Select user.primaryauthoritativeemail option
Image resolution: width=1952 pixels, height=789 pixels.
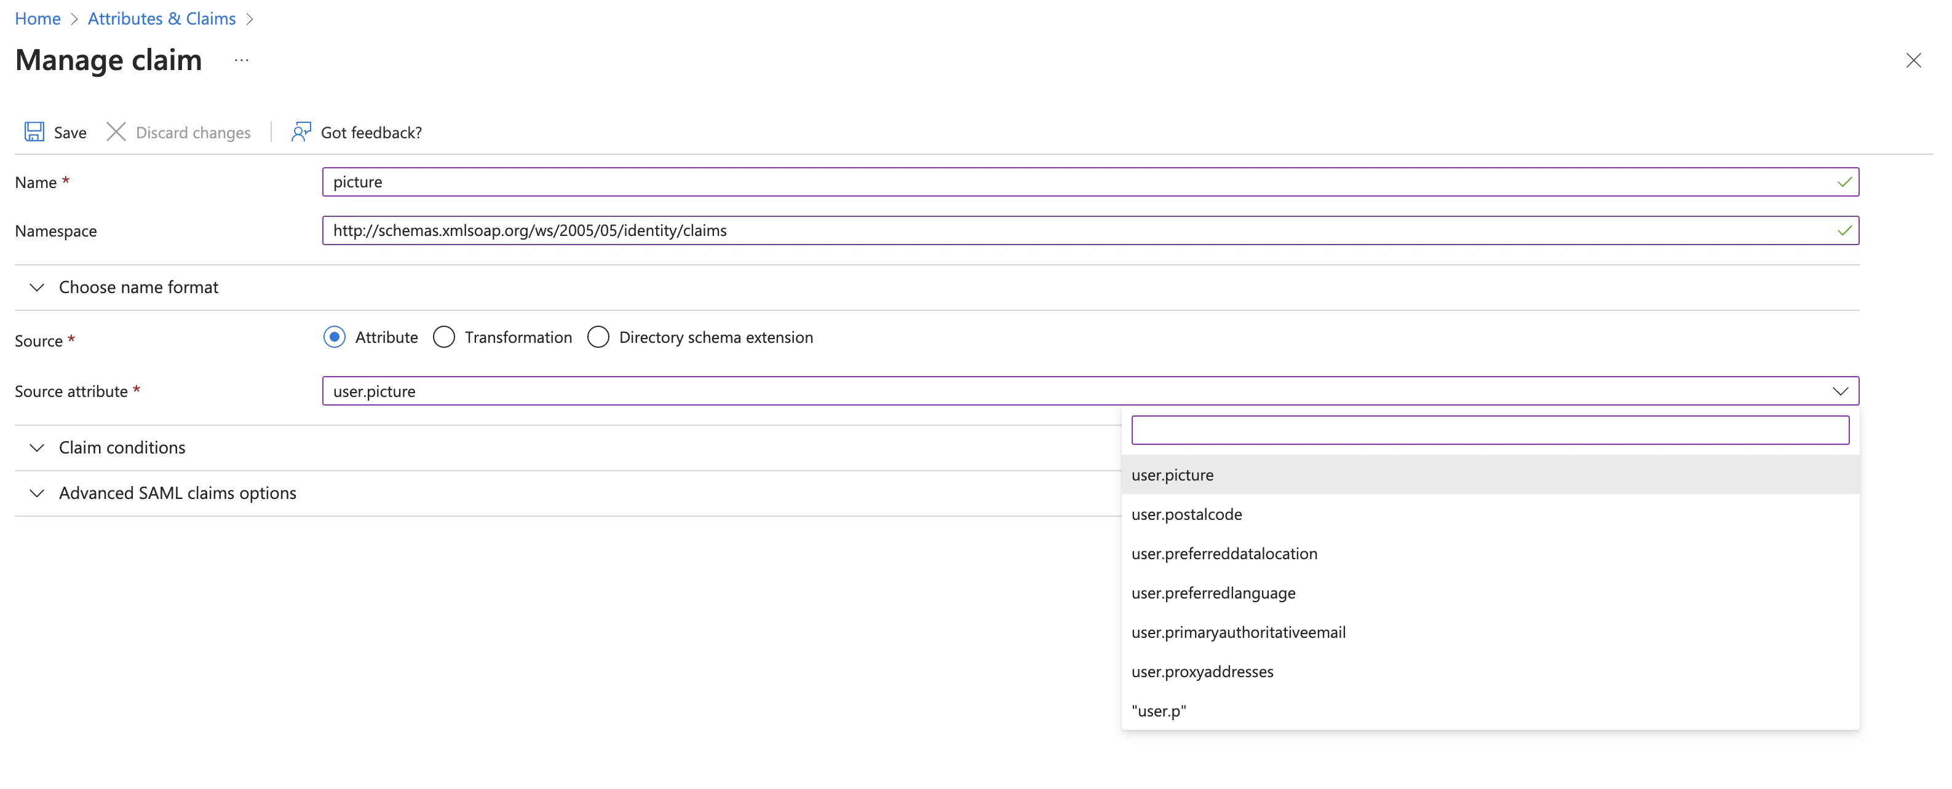coord(1238,632)
